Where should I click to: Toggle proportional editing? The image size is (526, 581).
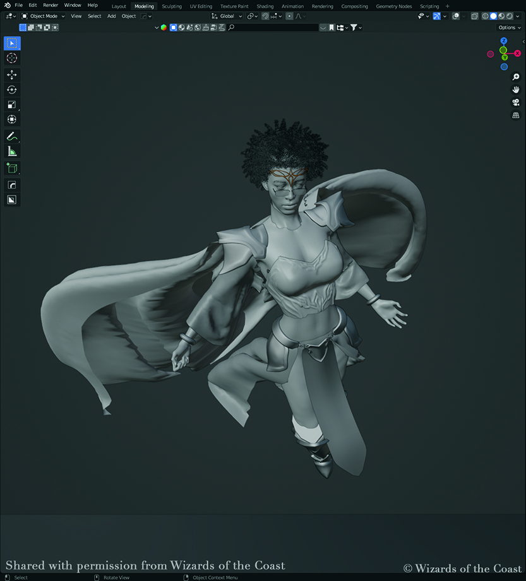(289, 16)
